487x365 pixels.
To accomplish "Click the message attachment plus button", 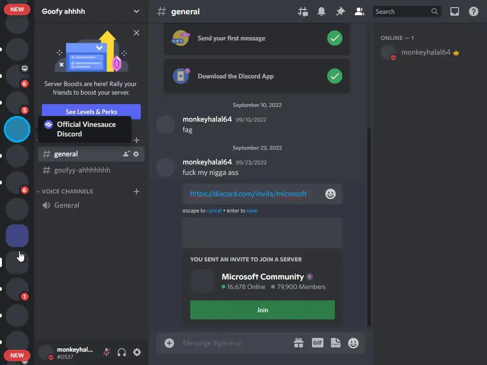I will [x=169, y=343].
